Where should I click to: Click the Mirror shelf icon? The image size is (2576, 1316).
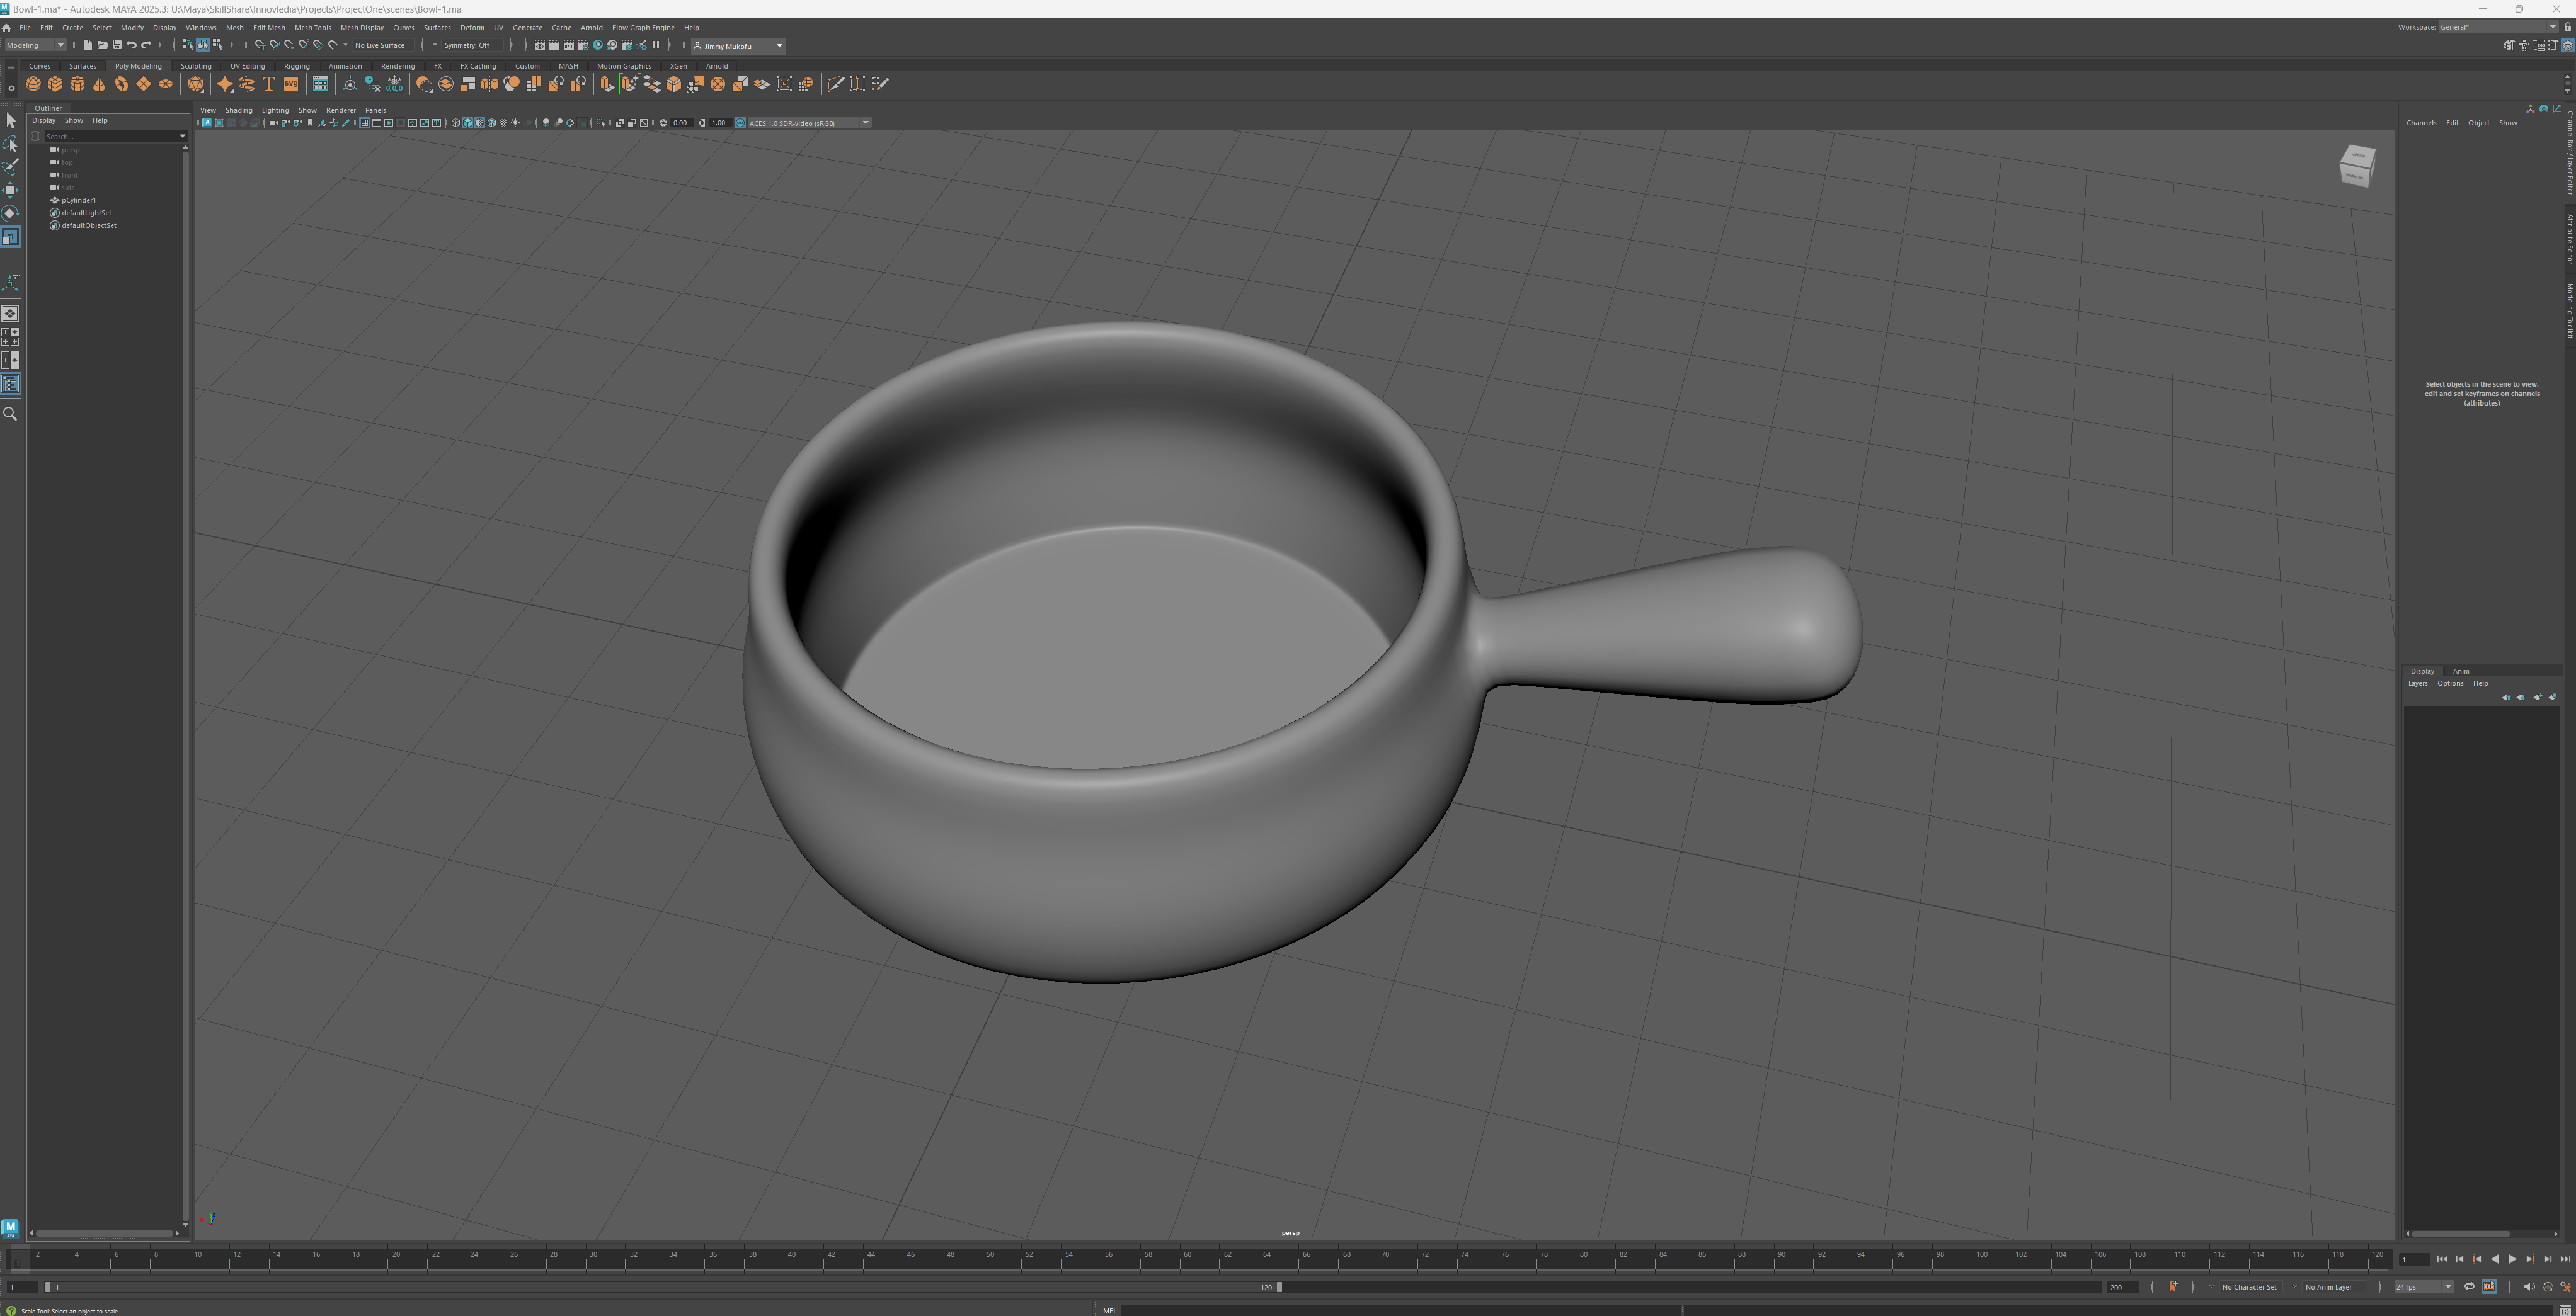click(x=490, y=84)
